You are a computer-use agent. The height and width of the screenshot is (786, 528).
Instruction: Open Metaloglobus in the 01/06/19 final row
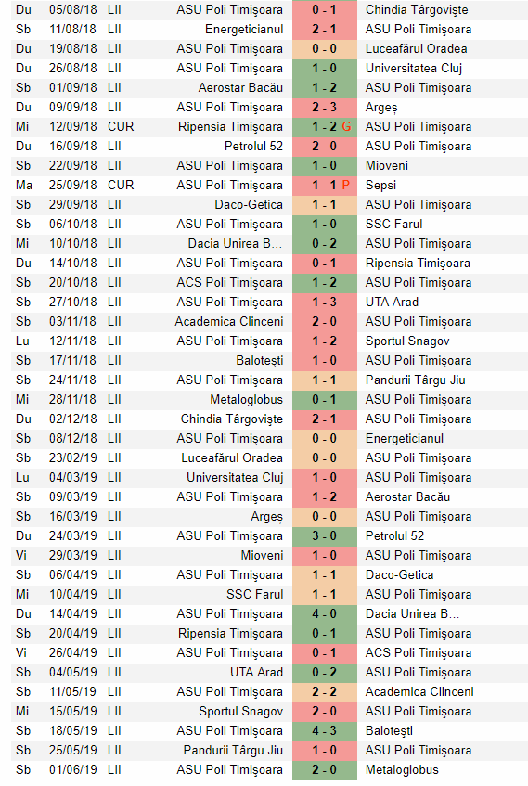pos(402,770)
